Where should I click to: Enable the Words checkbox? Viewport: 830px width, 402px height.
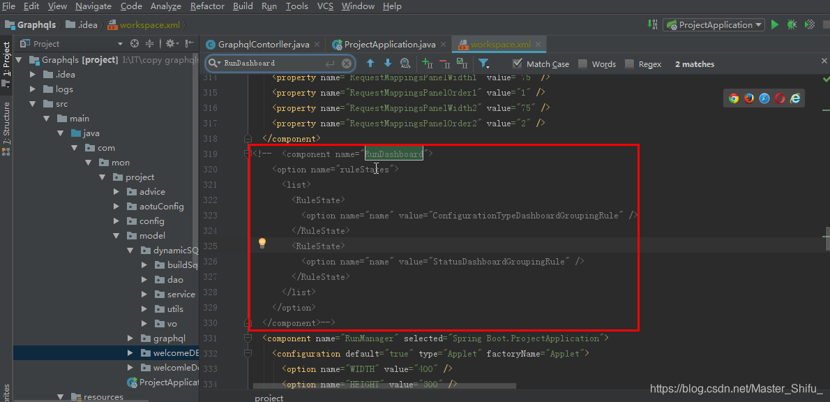coord(583,64)
